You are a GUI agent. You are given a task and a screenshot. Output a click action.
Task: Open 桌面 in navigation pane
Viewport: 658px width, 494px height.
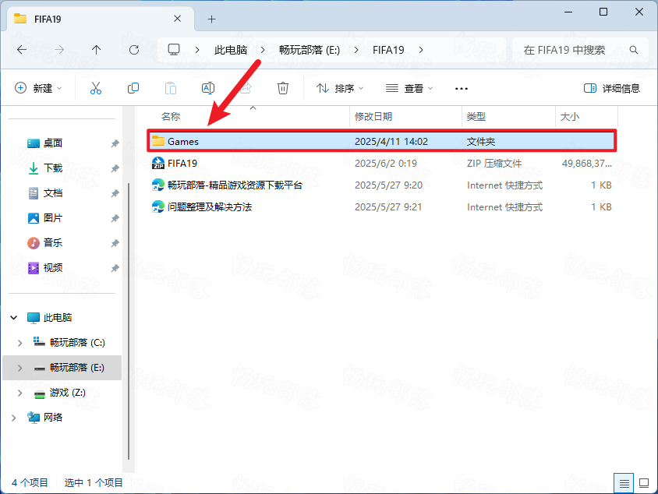[x=53, y=143]
